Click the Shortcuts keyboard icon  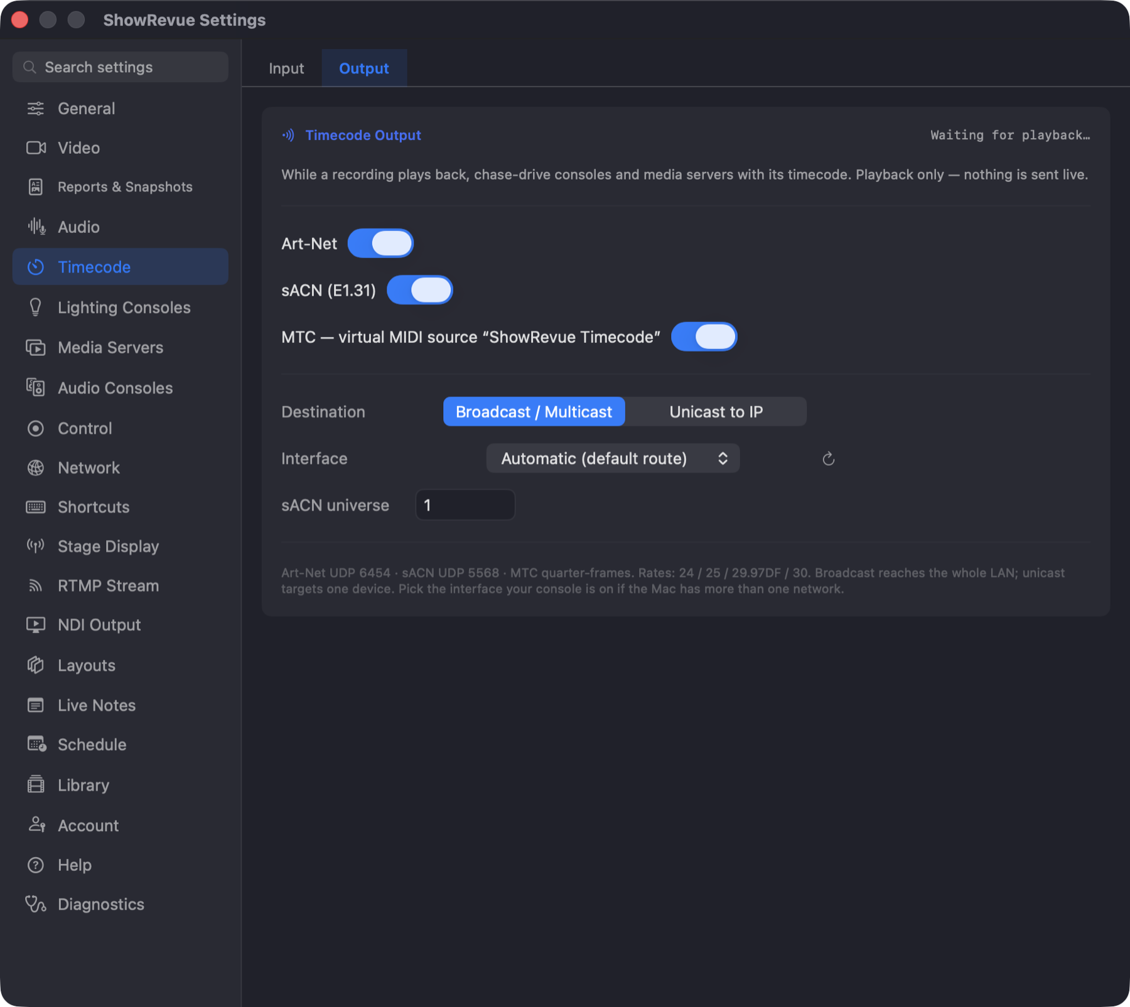click(36, 507)
